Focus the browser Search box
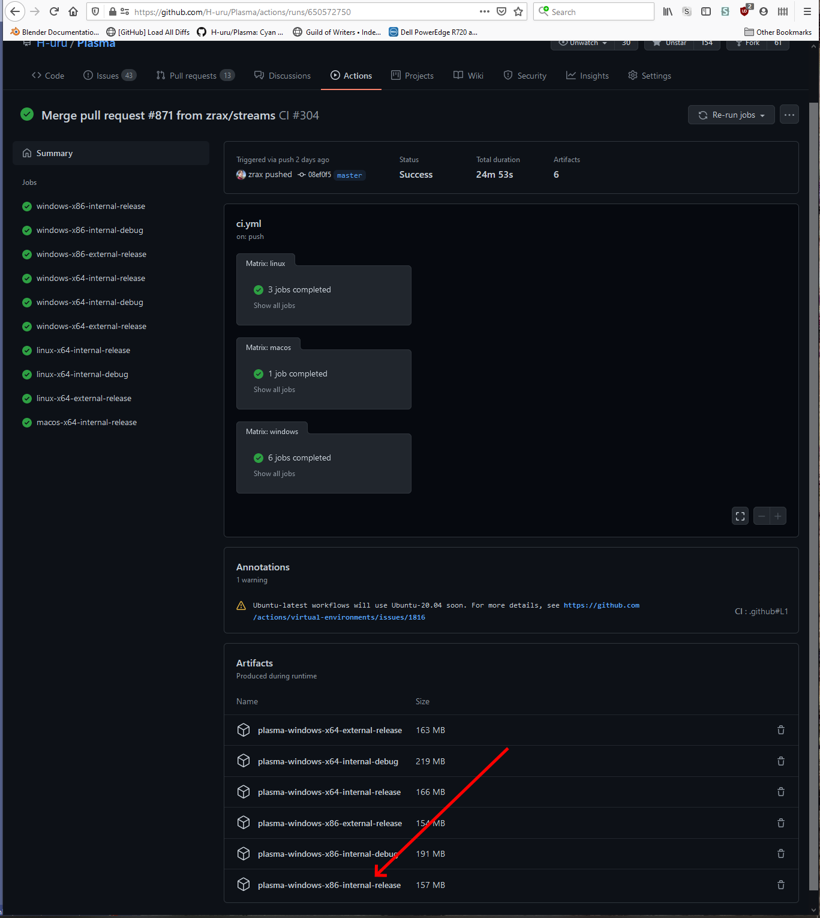This screenshot has height=918, width=820. (594, 11)
